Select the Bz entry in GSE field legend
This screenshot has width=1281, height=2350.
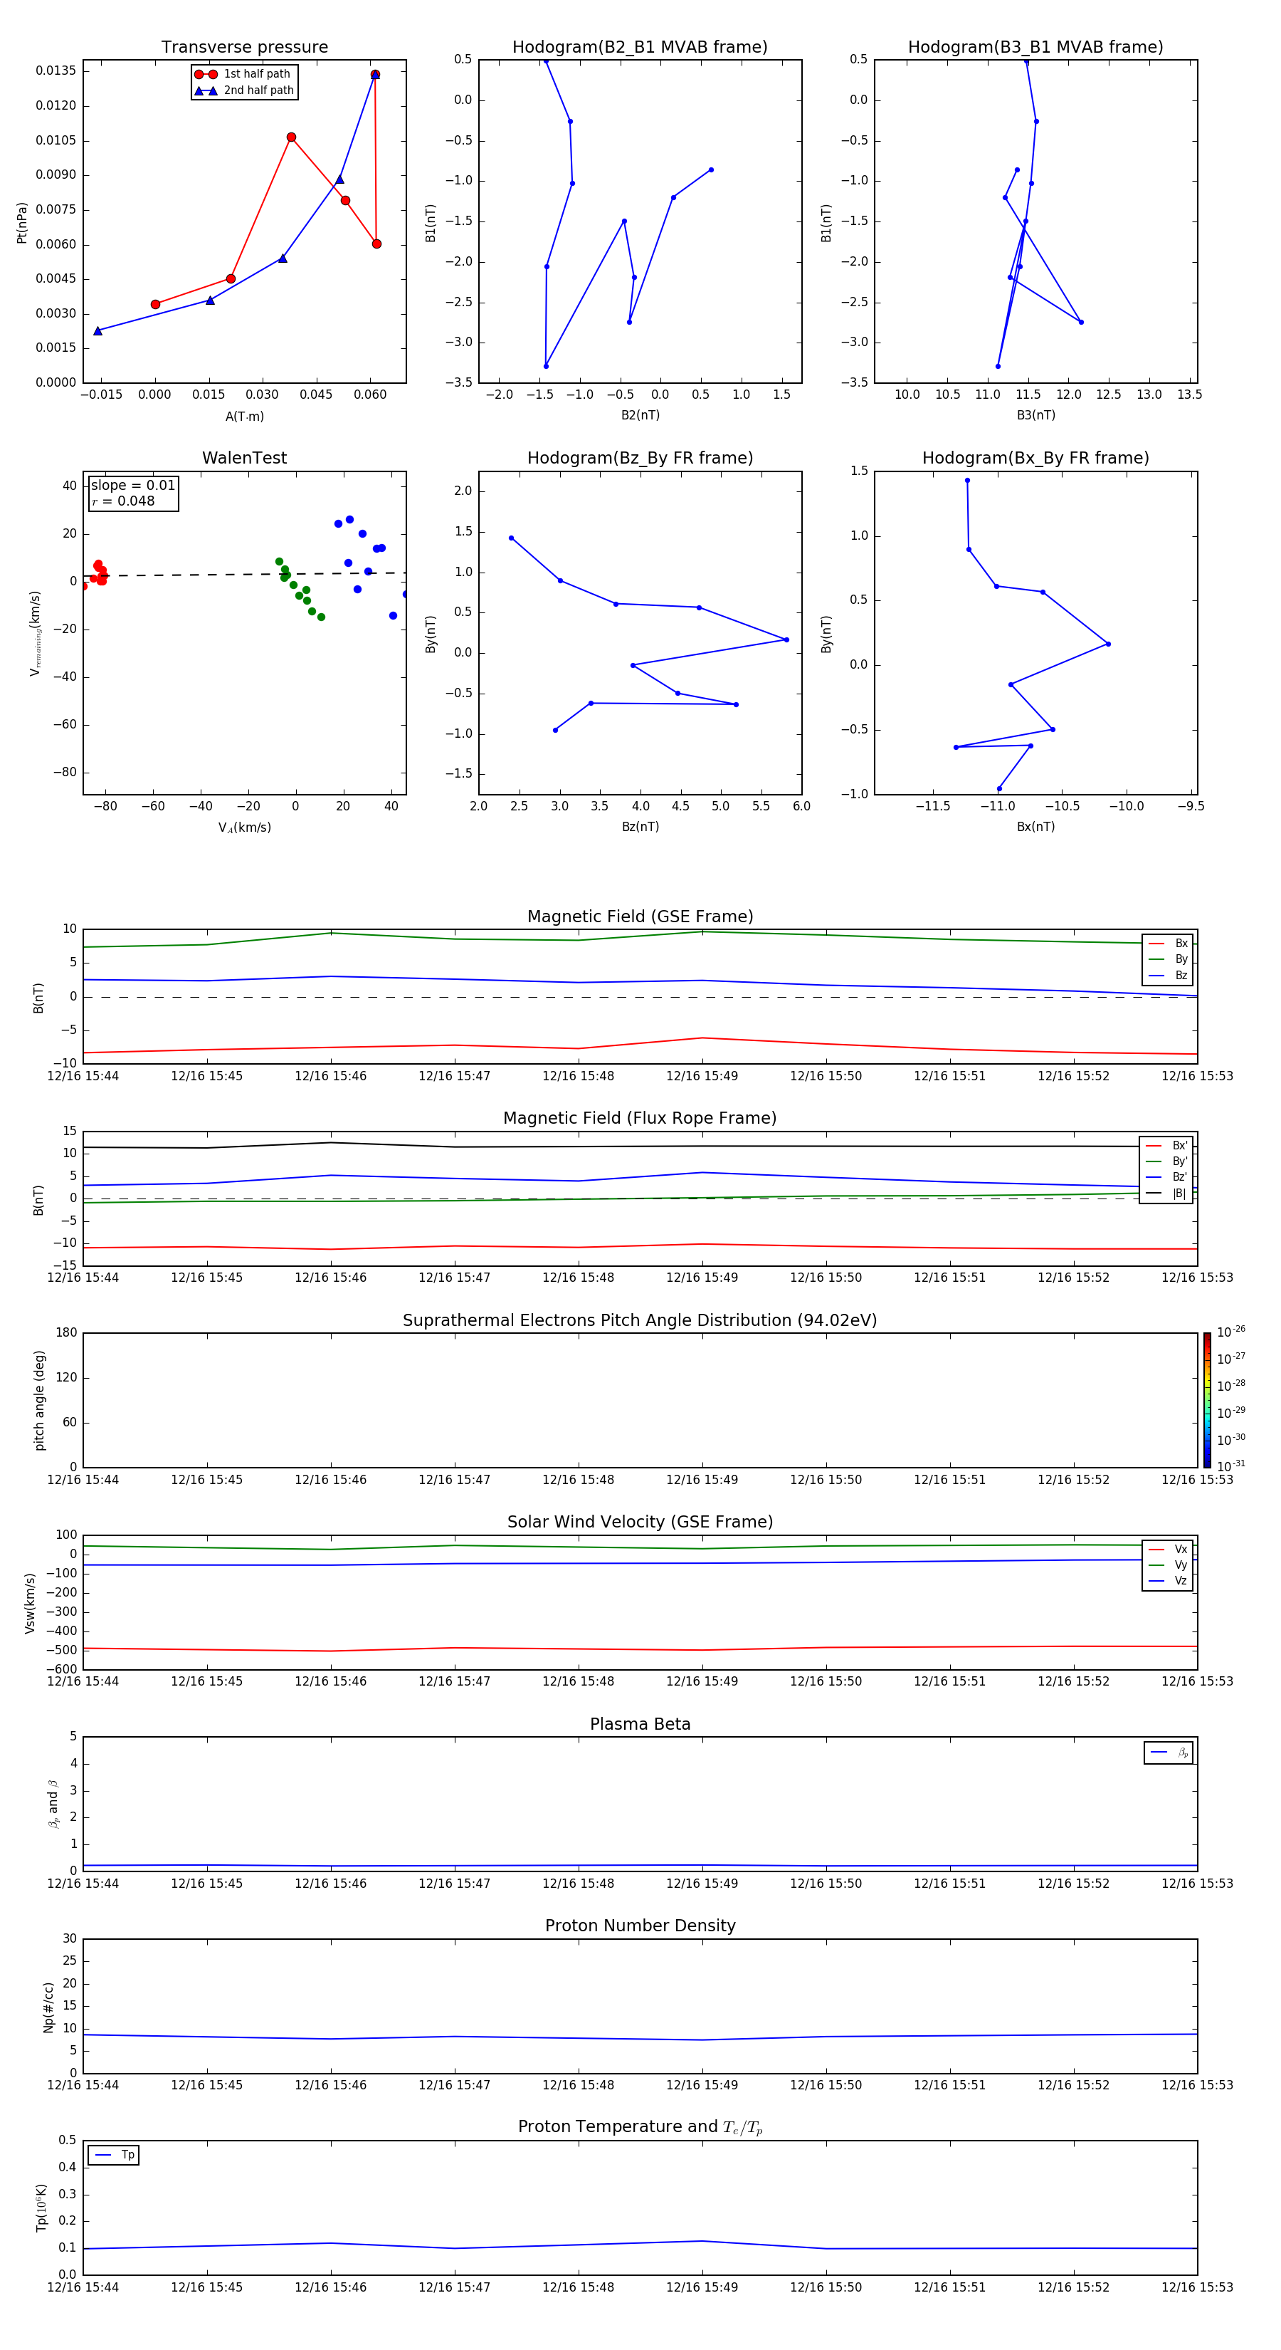click(1168, 976)
